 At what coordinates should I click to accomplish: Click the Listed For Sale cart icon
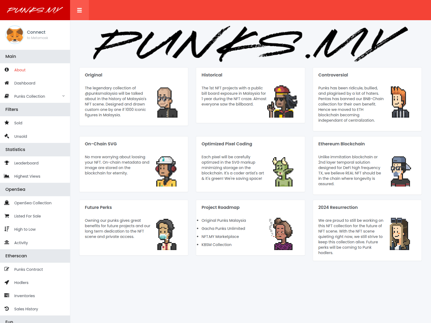(x=7, y=216)
